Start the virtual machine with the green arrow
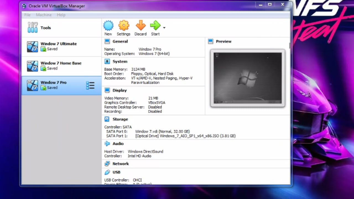354x199 pixels. point(155,25)
